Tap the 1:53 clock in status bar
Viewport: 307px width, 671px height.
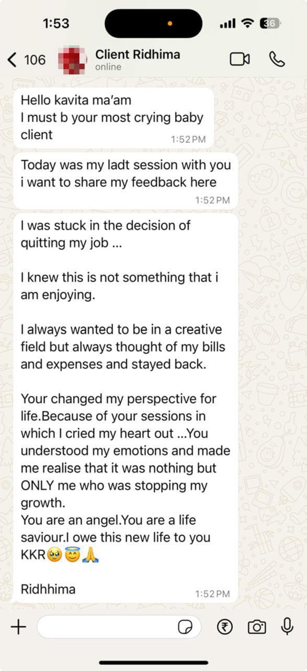(55, 24)
